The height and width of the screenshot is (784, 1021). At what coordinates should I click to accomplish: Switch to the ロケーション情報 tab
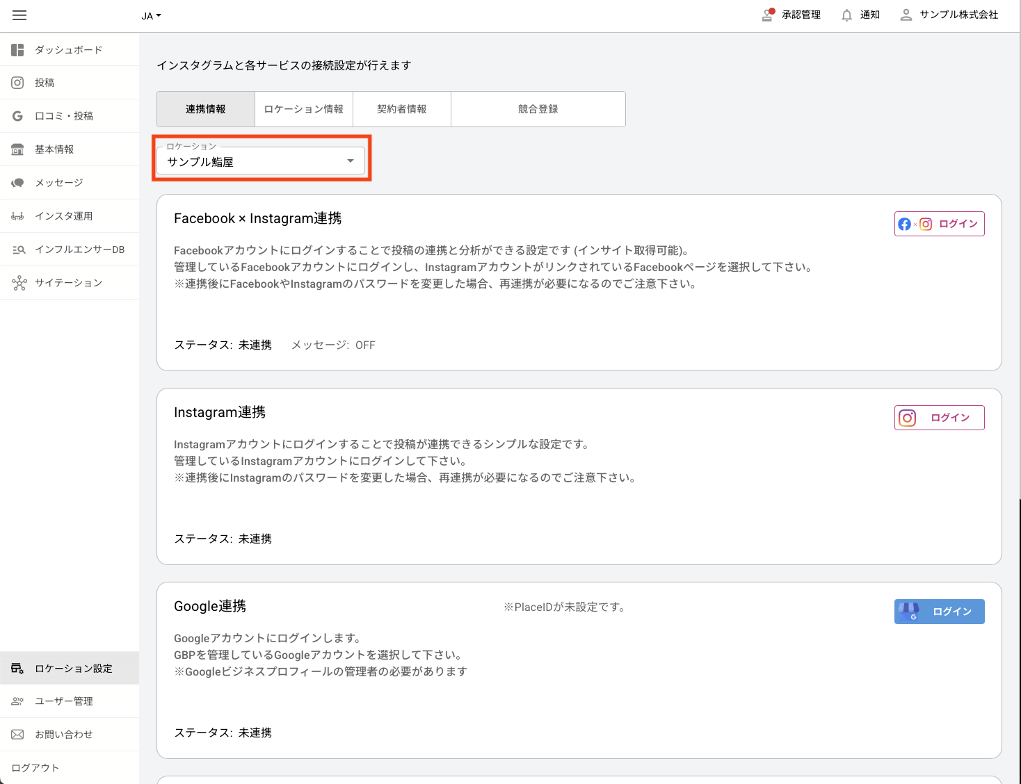(304, 109)
